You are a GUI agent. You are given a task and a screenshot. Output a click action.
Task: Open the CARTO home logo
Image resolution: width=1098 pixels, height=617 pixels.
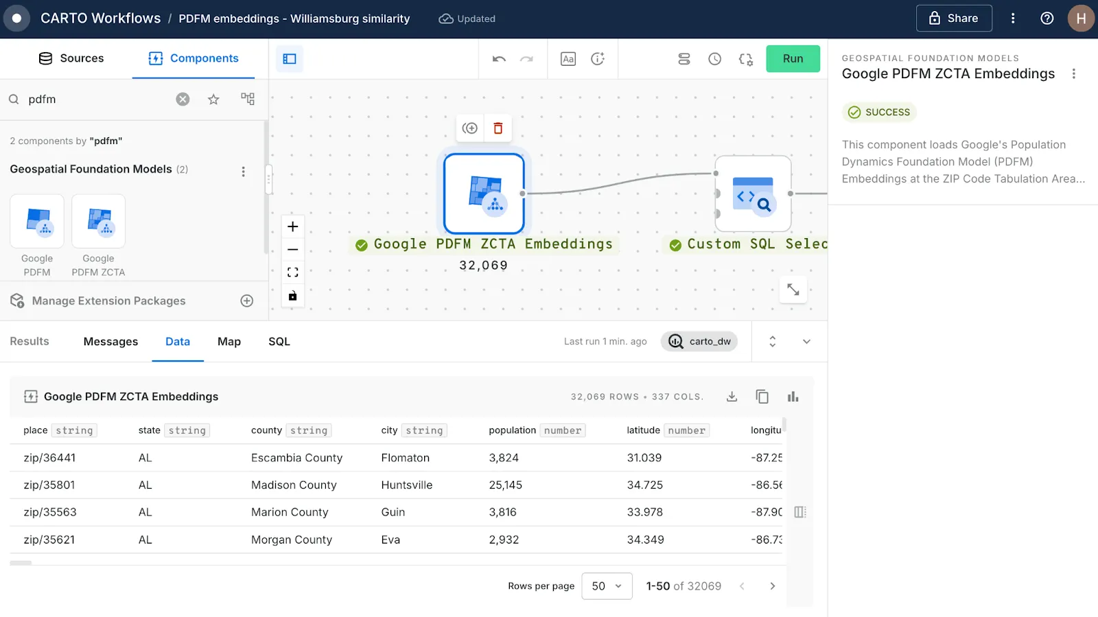point(16,19)
